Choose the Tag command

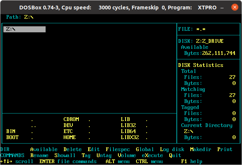pos(86,156)
